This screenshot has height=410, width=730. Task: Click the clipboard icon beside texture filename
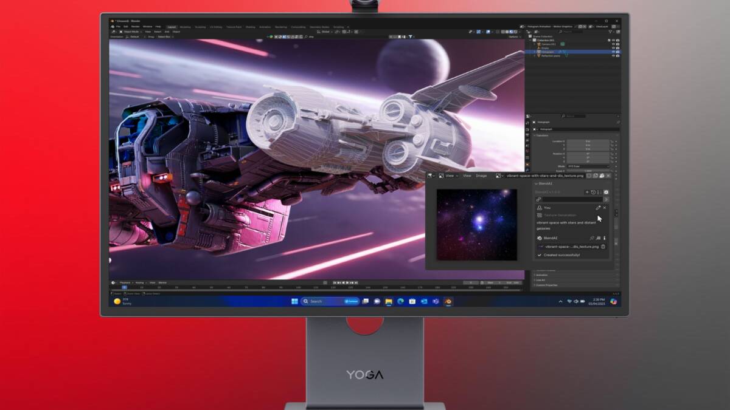603,247
